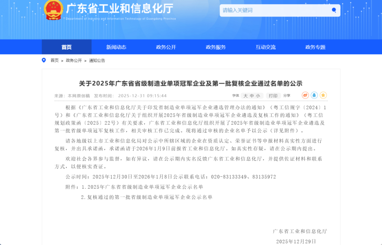Set font size to 中 (medium)

pos(251,95)
